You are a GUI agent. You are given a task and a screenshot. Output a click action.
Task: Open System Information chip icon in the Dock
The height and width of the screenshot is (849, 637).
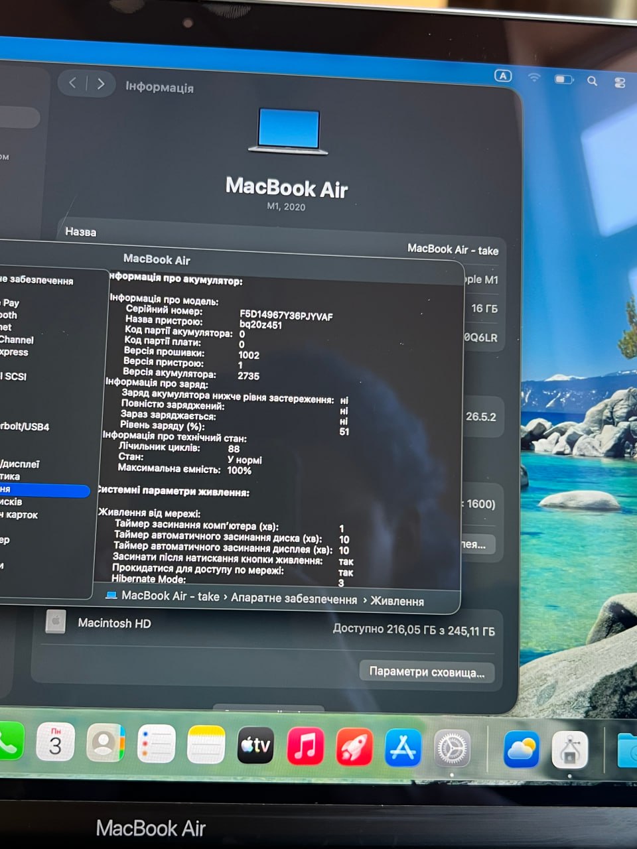tap(570, 750)
